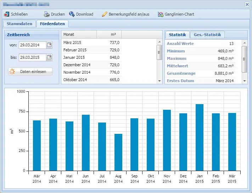Image resolution: width=252 pixels, height=193 pixels.
Task: Click the Jan 2015 bar in chart
Action: 200,137
